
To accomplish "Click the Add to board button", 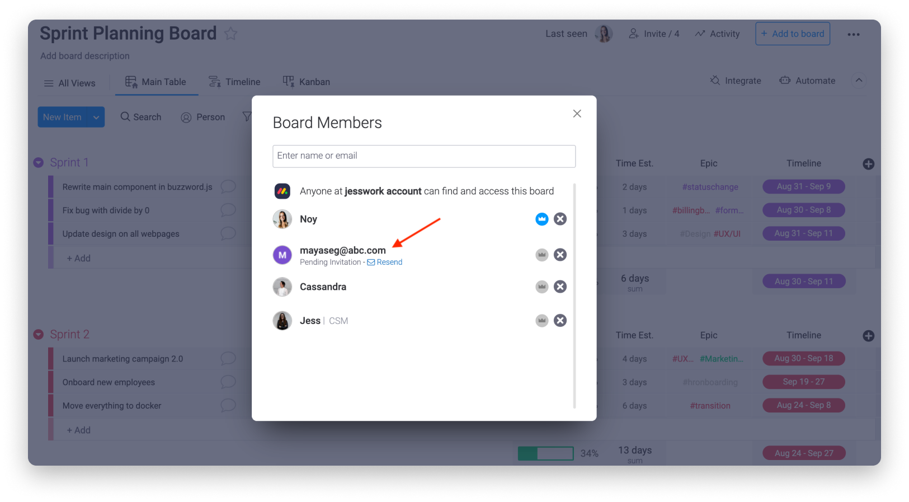I will (793, 34).
